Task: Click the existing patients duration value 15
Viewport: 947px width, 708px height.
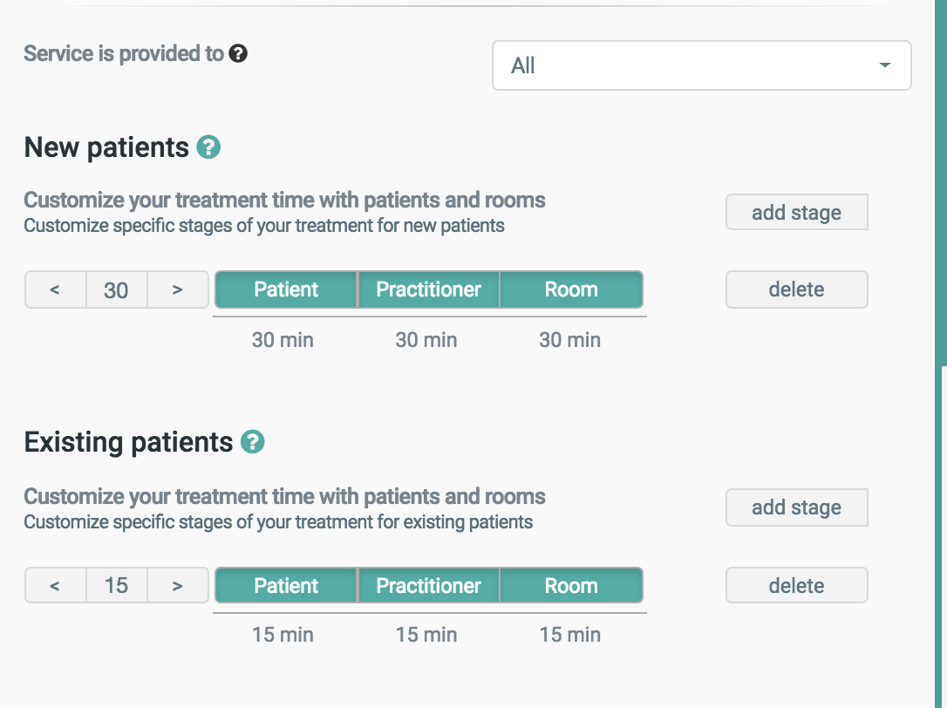Action: (116, 586)
